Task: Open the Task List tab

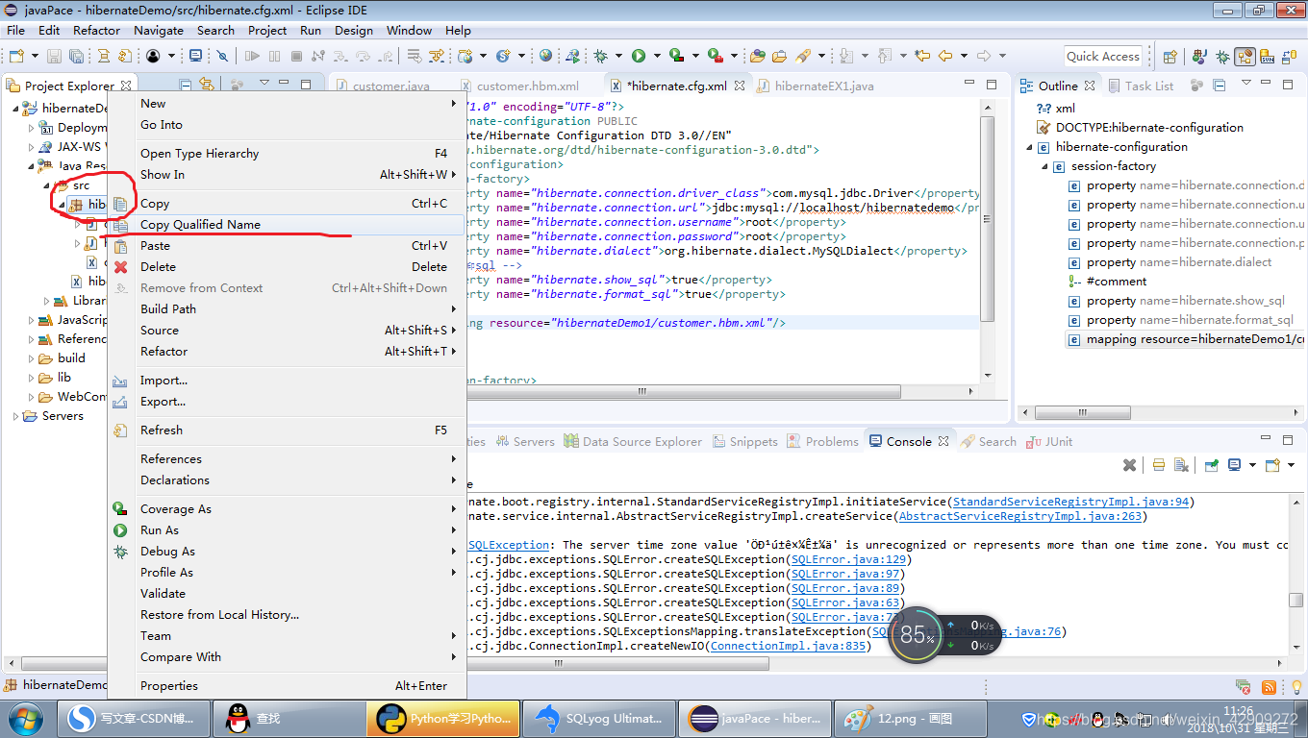Action: pyautogui.click(x=1140, y=86)
